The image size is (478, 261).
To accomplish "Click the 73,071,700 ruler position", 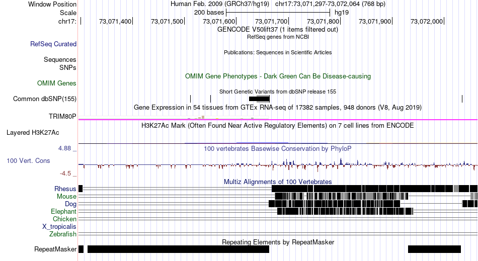I will [271, 21].
